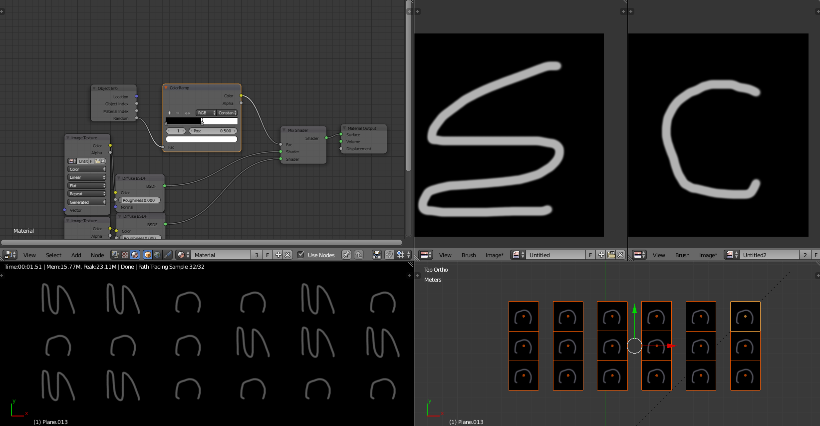Toggle fake user F for Material

tap(268, 255)
